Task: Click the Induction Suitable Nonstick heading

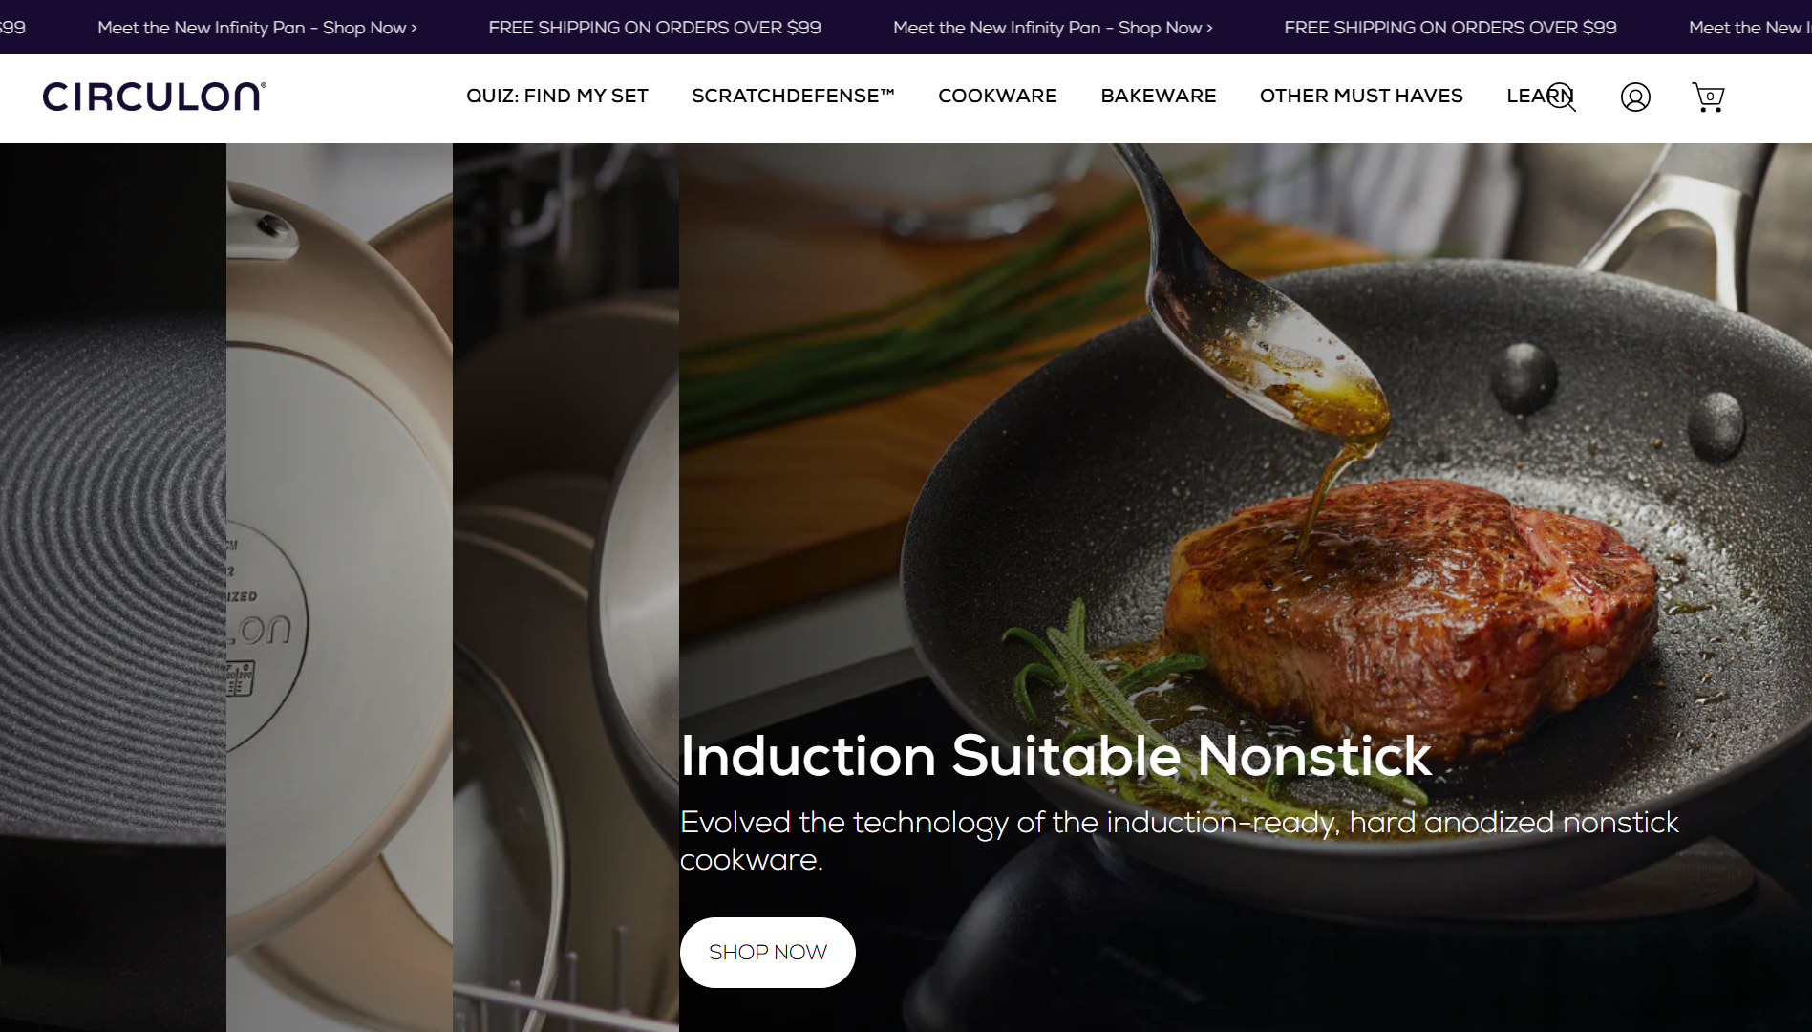Action: [x=1055, y=756]
